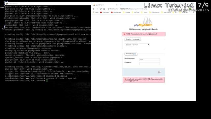Click the terminal cursor prompt line
The image size is (211, 119).
[26, 81]
